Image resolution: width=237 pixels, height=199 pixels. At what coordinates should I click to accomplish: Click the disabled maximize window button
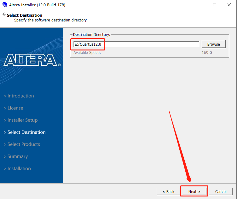(215, 5)
